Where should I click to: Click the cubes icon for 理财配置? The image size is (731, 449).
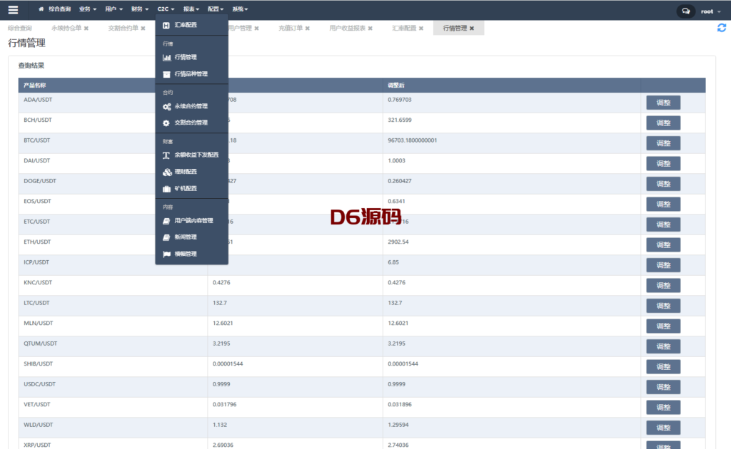tap(167, 172)
